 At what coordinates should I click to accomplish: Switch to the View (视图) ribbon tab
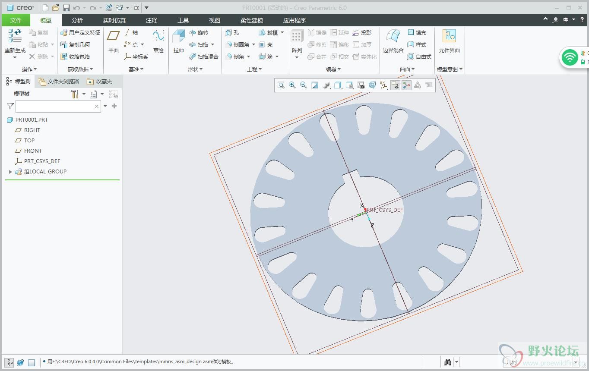coord(215,20)
